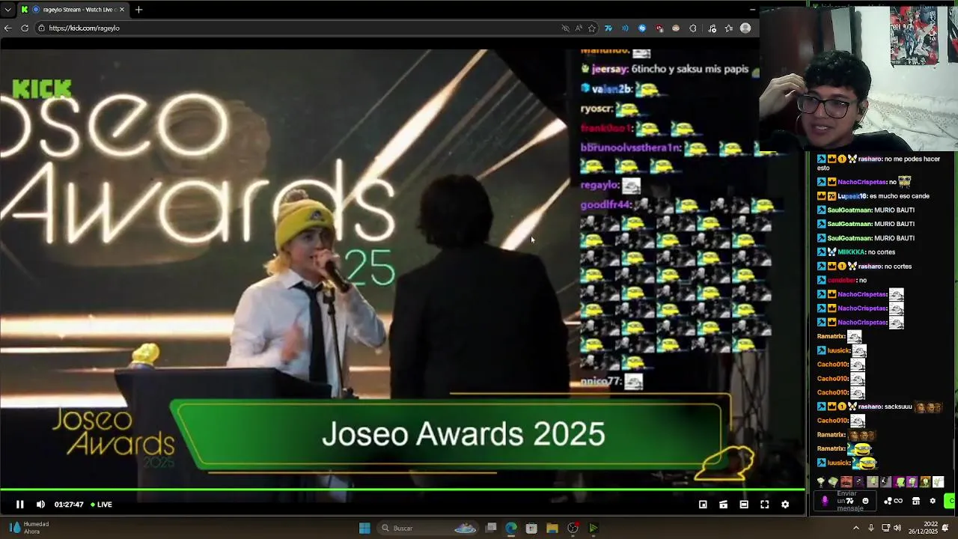Screen dimensions: 958x539
Task: Open mini player picture-in-picture icon
Action: click(703, 505)
